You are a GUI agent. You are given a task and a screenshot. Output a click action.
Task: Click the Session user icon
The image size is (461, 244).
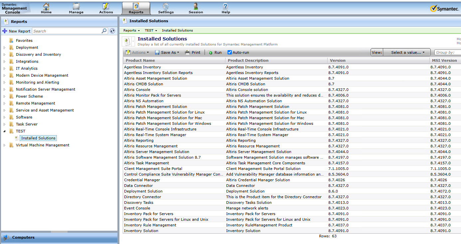(x=196, y=7)
